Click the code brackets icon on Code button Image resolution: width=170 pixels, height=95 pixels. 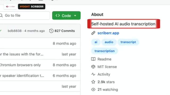click(58, 16)
